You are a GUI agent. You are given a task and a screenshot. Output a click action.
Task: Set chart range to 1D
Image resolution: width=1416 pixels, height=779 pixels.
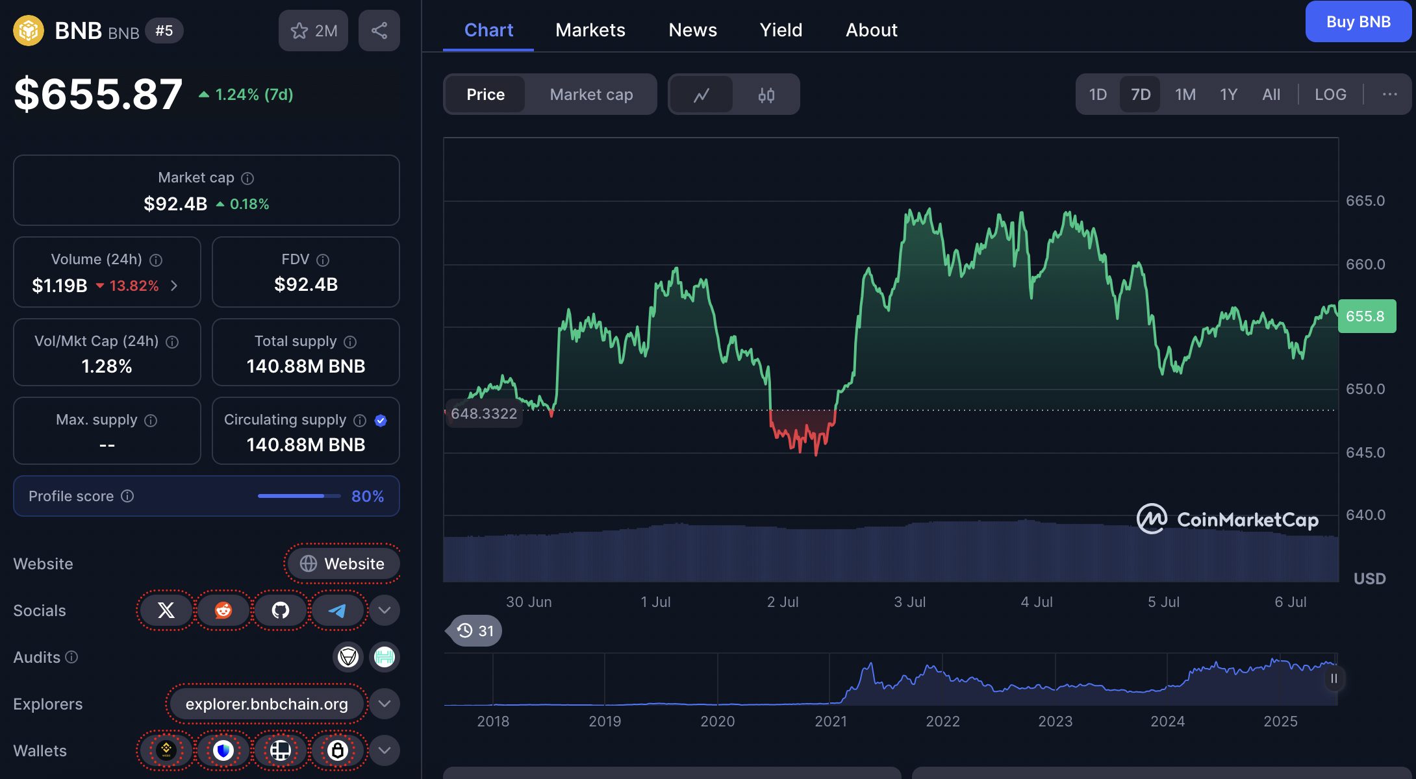pos(1098,95)
